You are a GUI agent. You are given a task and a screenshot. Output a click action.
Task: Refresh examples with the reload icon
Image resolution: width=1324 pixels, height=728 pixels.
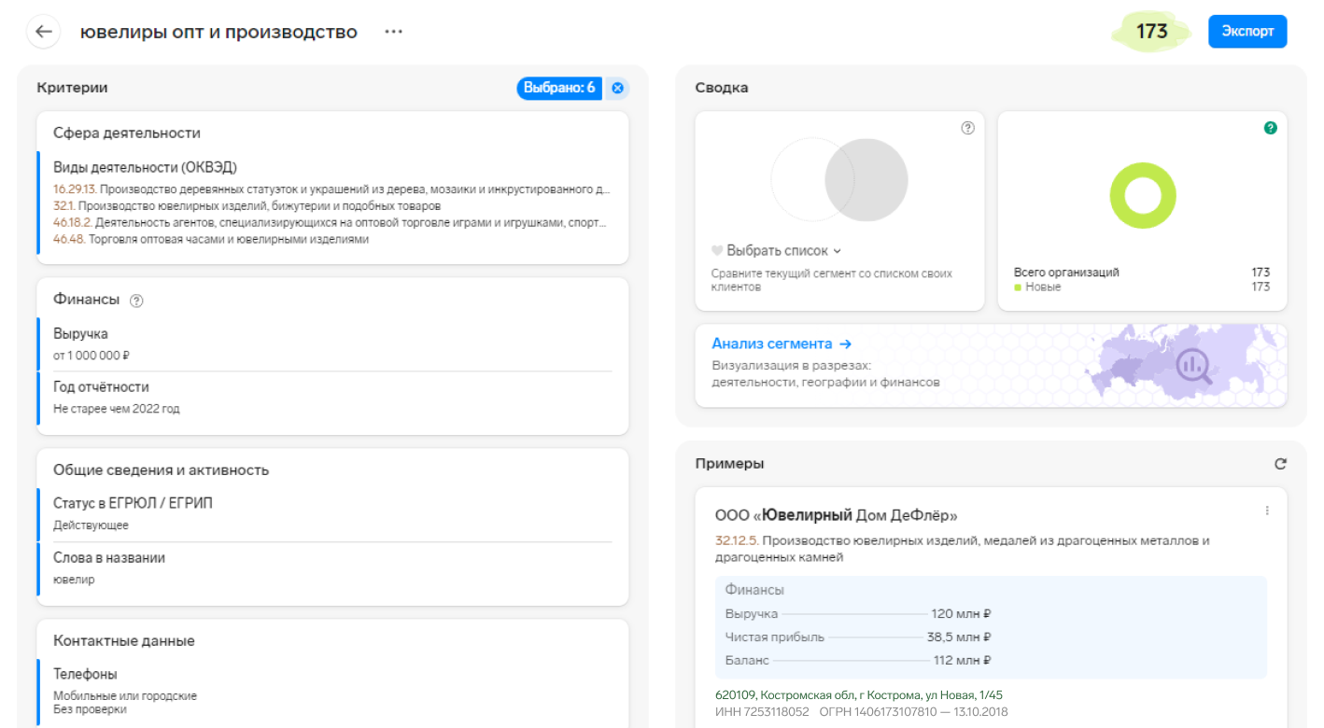pyautogui.click(x=1280, y=464)
